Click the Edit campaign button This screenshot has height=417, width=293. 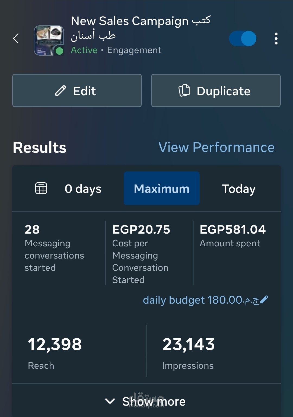[x=77, y=91]
